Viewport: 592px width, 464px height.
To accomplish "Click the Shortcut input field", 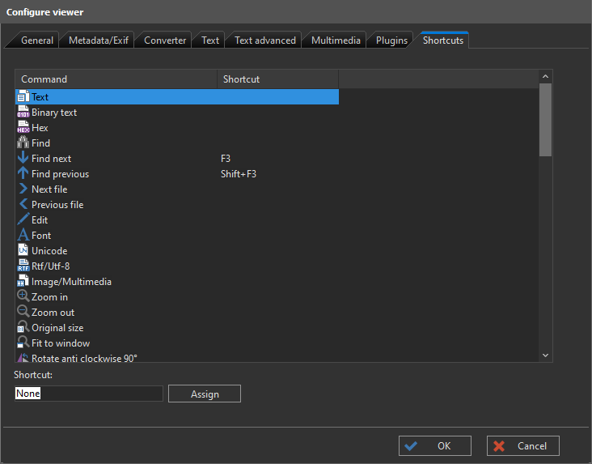I will [89, 394].
